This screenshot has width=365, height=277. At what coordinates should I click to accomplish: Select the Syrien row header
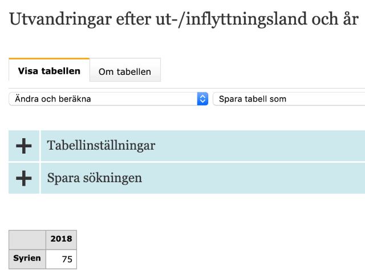27,258
